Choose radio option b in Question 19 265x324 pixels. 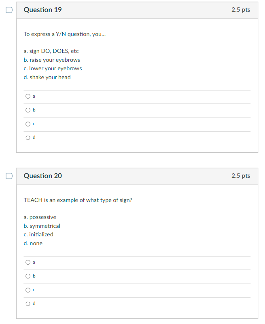coord(28,110)
